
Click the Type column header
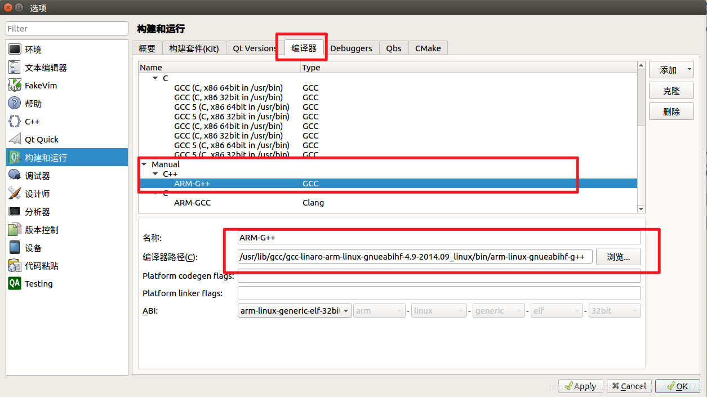tap(469, 68)
